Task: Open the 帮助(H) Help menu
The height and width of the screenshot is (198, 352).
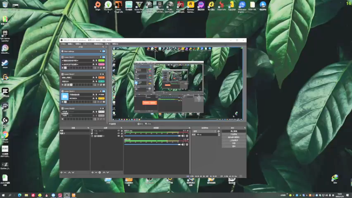Action: click(115, 44)
